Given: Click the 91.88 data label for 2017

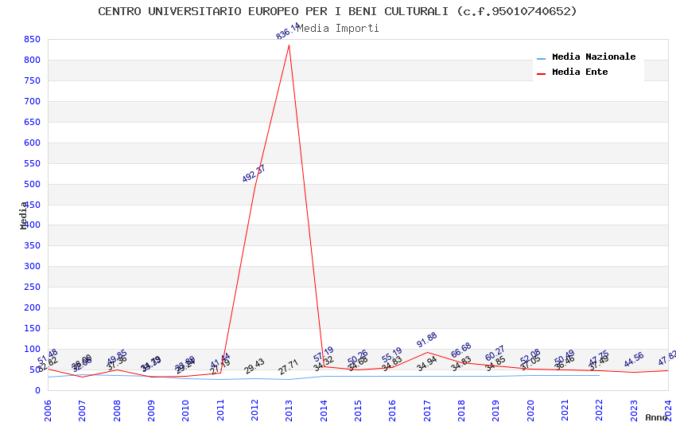Looking at the screenshot, I should point(427,339).
